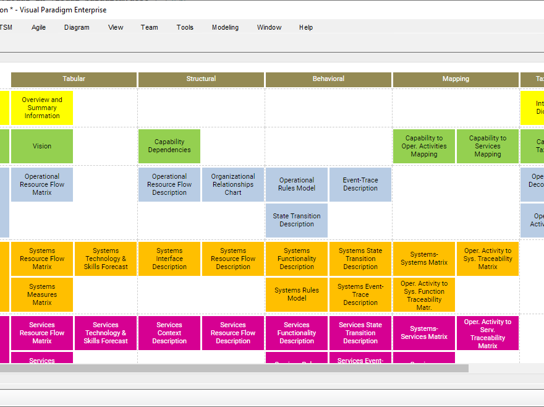
Task: Open the Modeling menu
Action: coord(225,27)
